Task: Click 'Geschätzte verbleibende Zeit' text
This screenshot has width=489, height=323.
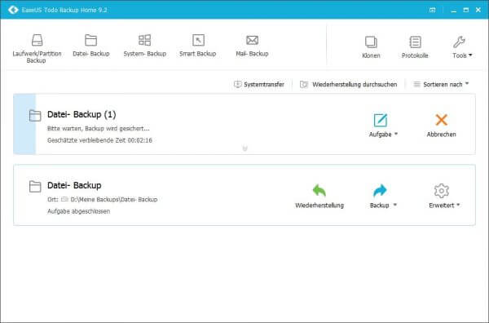Action: click(99, 140)
